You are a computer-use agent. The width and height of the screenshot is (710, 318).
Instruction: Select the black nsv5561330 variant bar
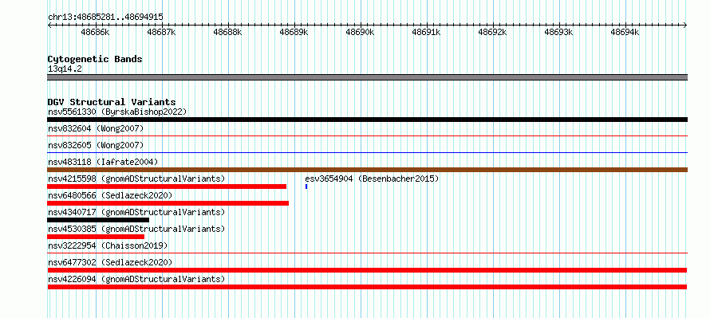click(x=367, y=120)
